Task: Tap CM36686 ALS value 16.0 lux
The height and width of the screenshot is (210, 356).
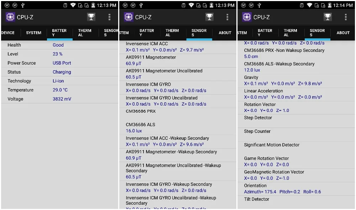Action: coord(134,131)
